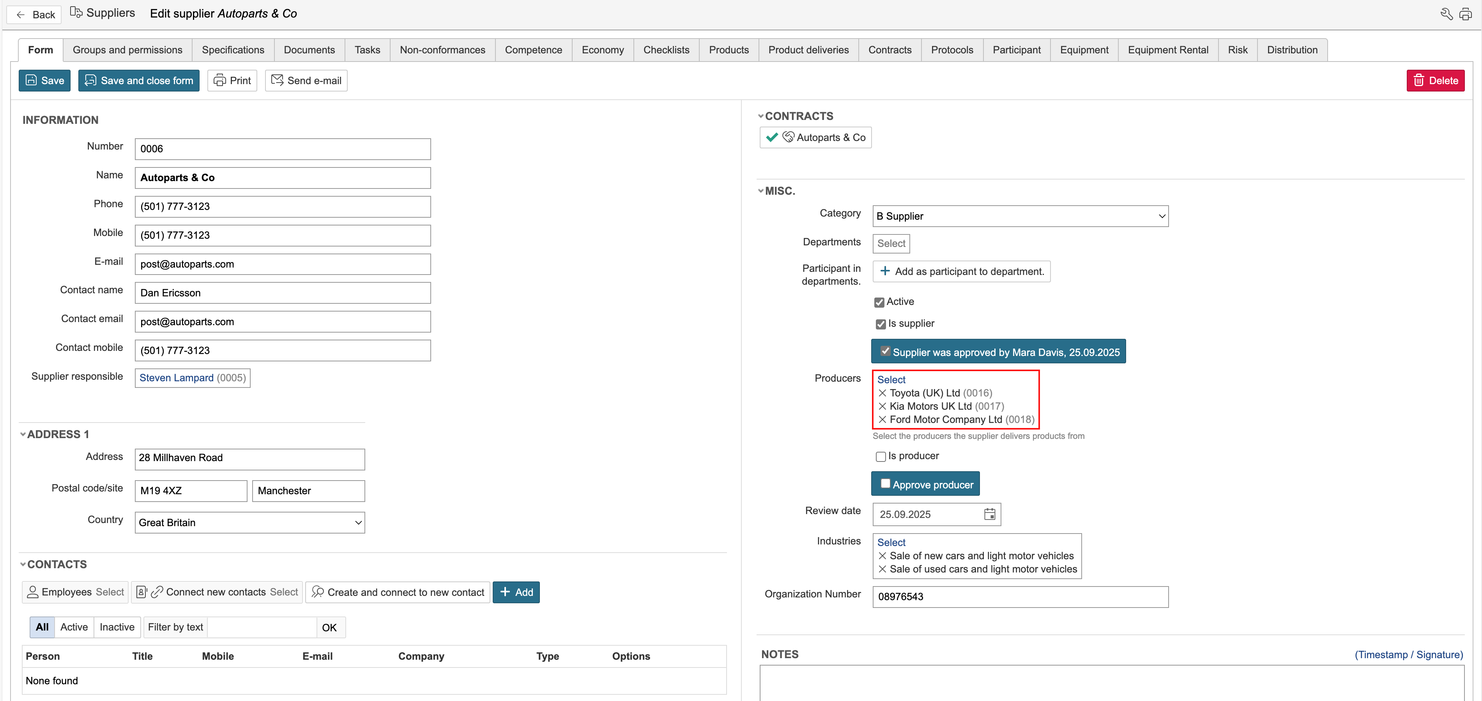Click in the Notes text area

(1112, 683)
